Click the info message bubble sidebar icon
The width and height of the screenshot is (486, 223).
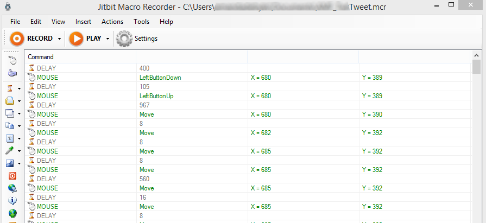(12, 201)
